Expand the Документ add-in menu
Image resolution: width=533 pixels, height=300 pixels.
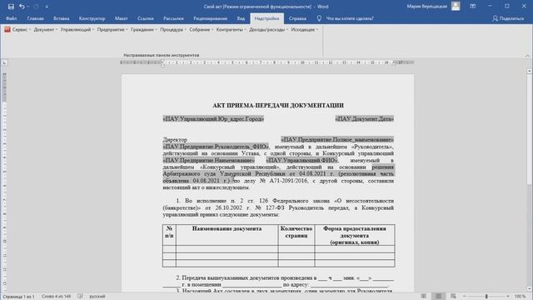(46, 30)
